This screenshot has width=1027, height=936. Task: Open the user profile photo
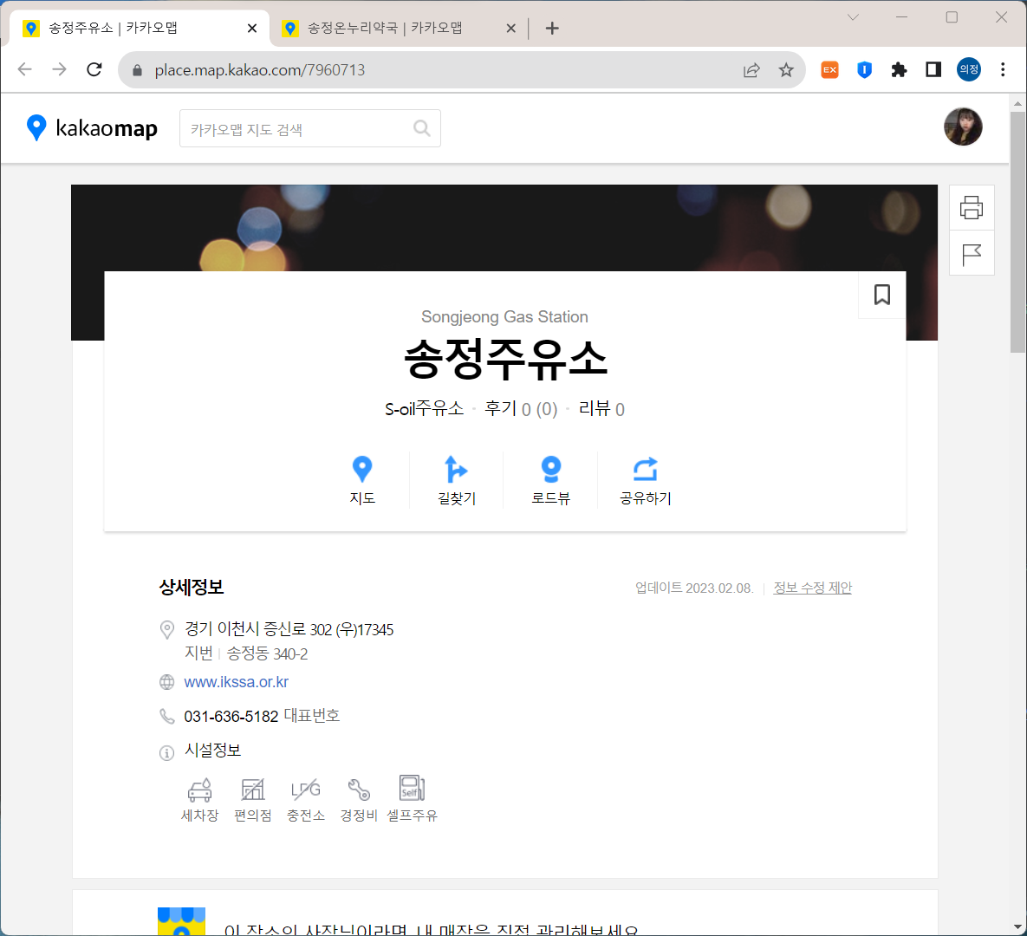pos(962,127)
